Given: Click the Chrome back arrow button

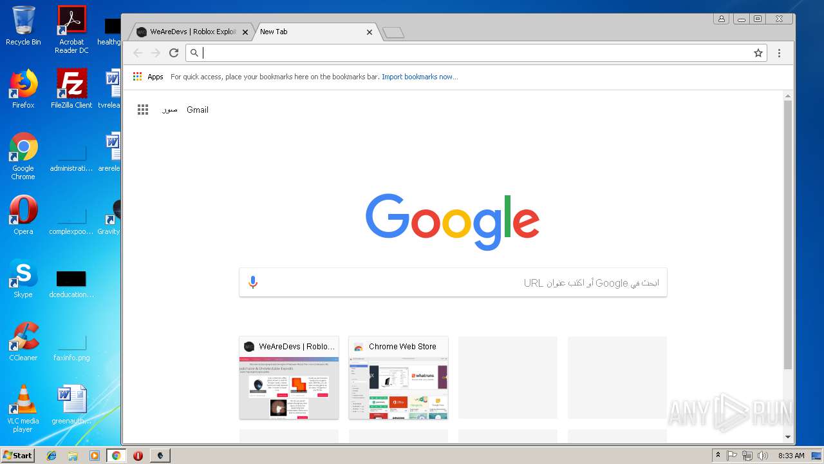Looking at the screenshot, I should tap(137, 53).
